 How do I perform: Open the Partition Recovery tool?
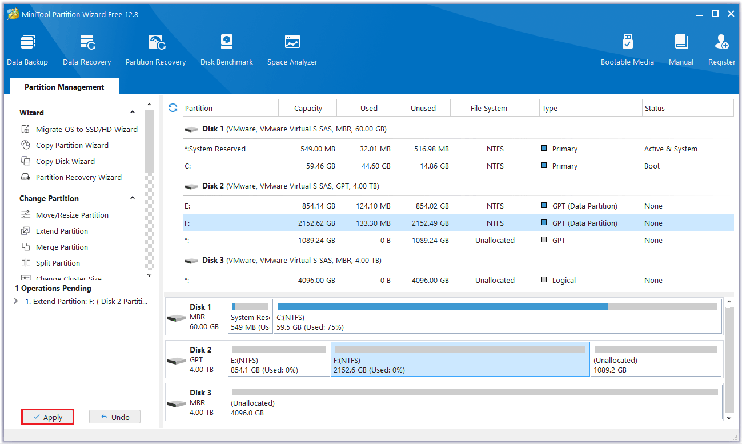click(x=155, y=50)
